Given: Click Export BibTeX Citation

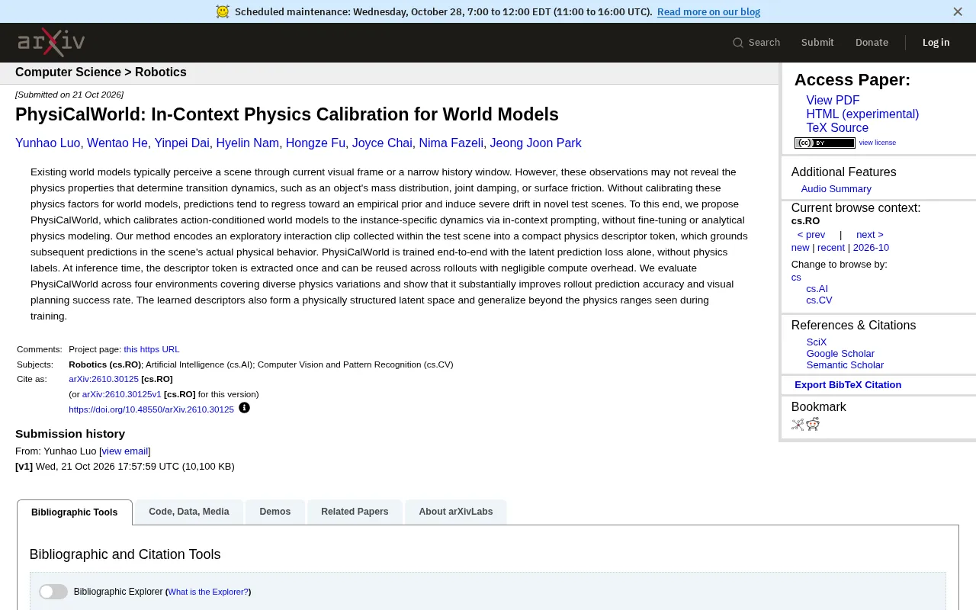Looking at the screenshot, I should click(x=848, y=385).
